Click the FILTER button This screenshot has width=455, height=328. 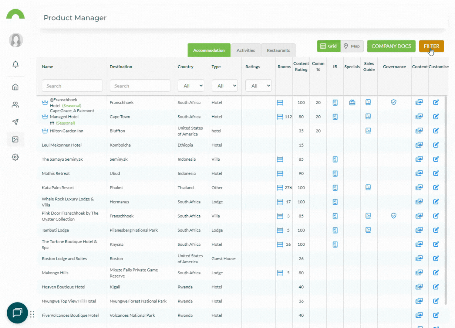click(x=431, y=46)
